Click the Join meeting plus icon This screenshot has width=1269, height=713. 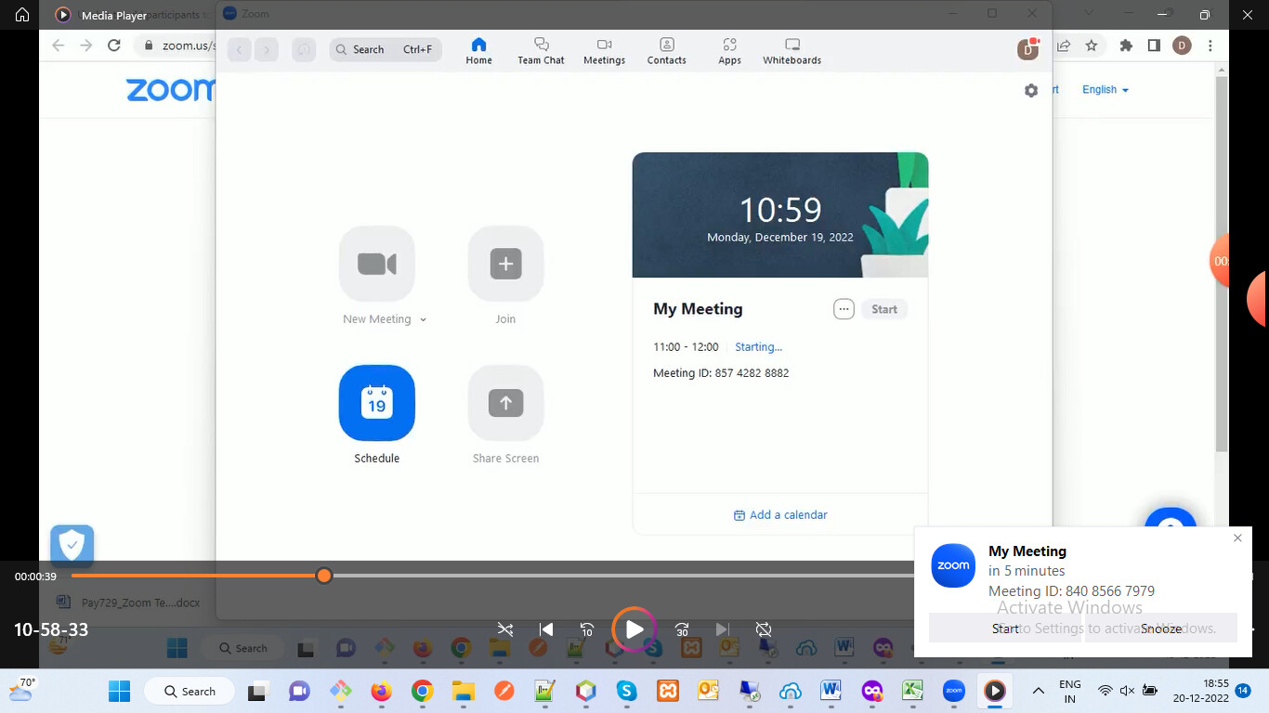[505, 264]
